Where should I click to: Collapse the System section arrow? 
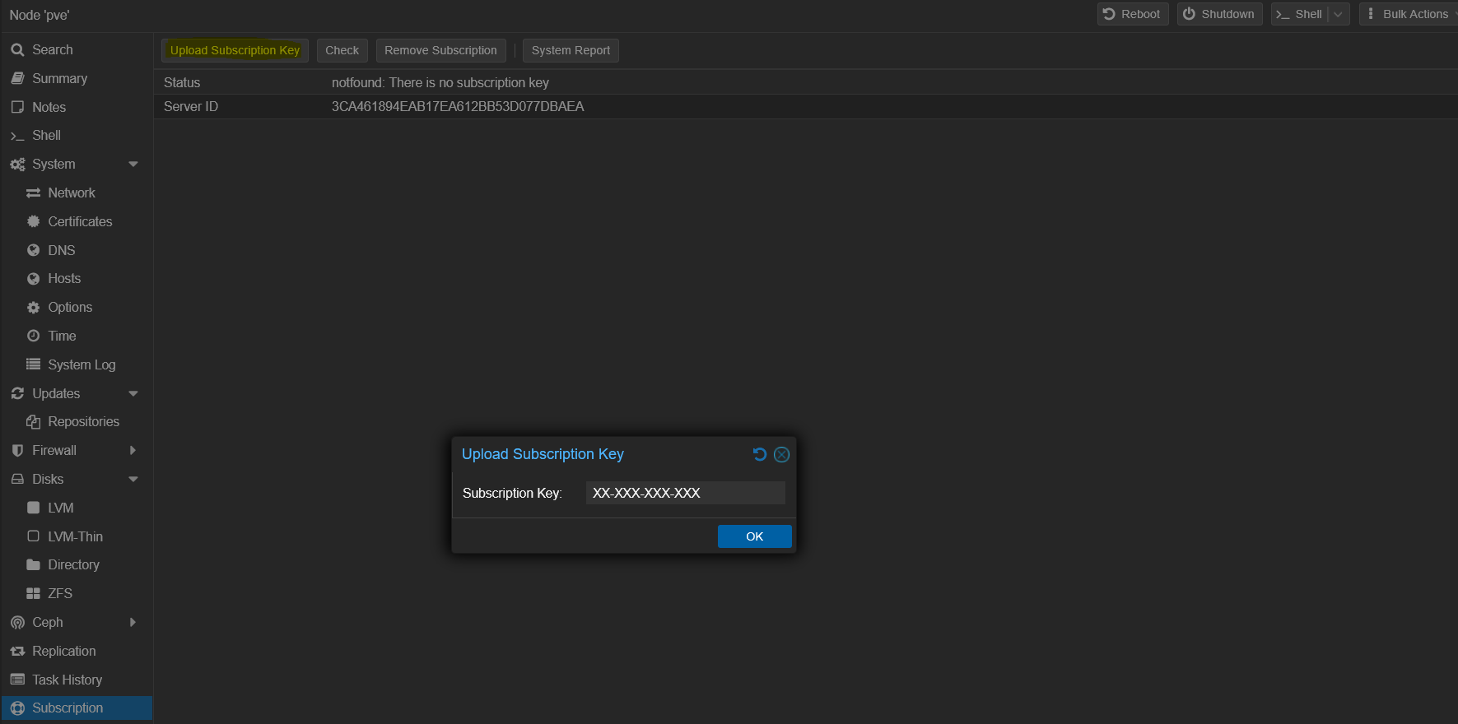click(x=133, y=165)
